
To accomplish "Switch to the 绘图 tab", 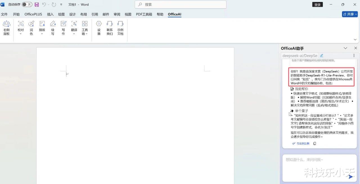I will click(61, 14).
